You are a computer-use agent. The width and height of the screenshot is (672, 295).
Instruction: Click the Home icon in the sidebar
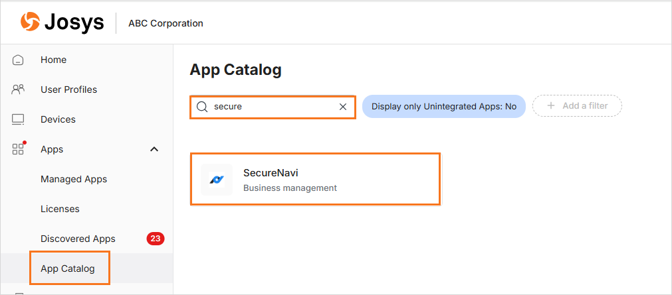(x=18, y=60)
